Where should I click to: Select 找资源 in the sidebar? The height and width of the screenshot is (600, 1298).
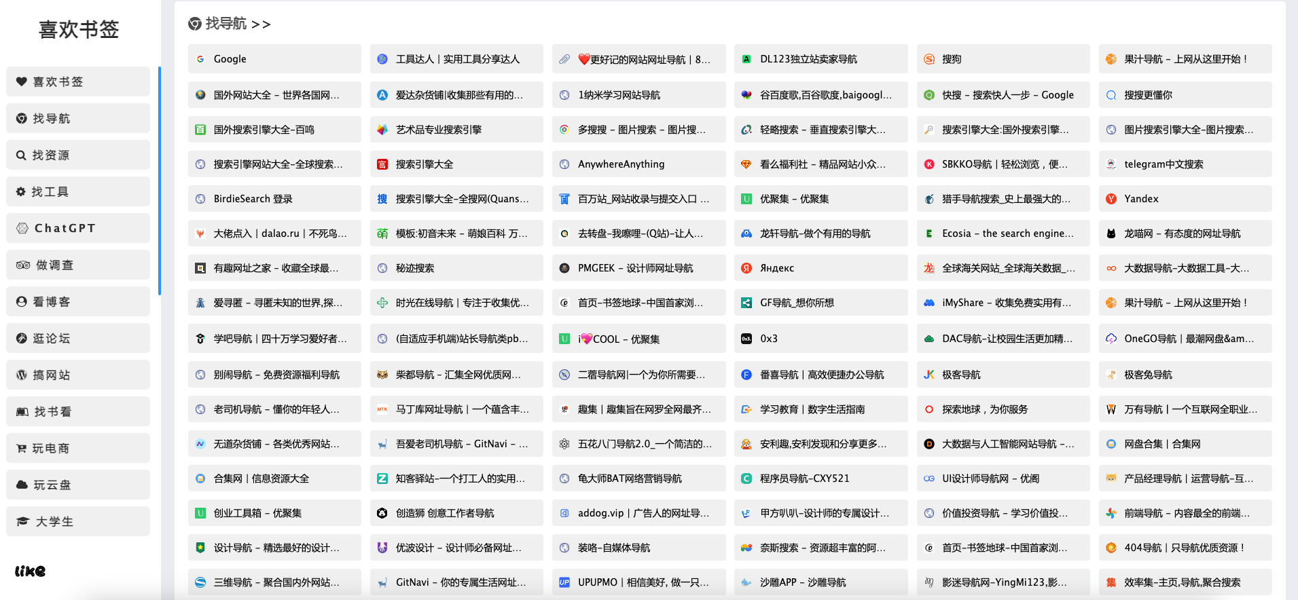(x=78, y=155)
